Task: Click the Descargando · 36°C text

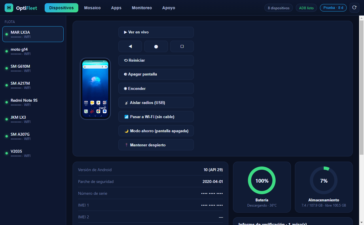Action: pyautogui.click(x=262, y=205)
